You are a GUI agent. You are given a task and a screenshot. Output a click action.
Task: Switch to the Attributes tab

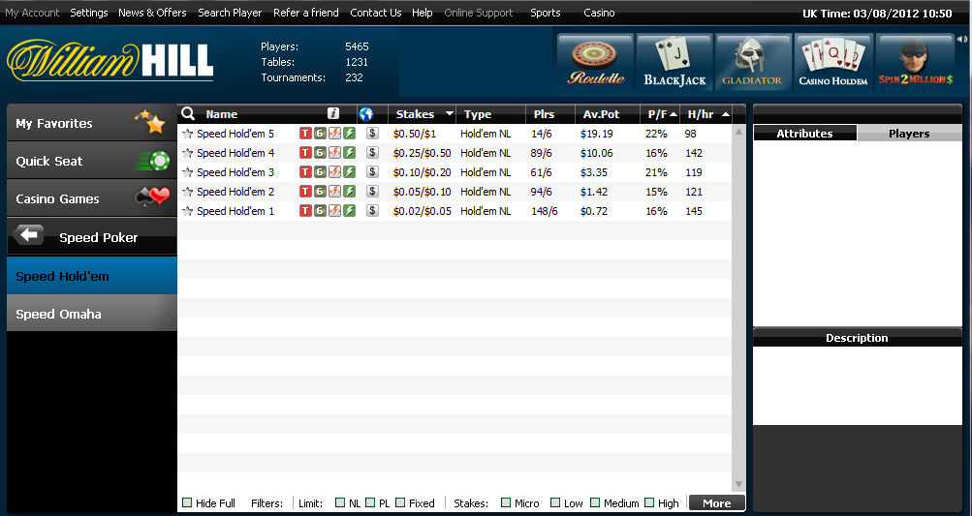click(x=804, y=134)
